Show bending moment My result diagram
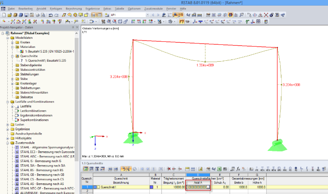Viewport: 328px width, 194px height. [x=223, y=22]
